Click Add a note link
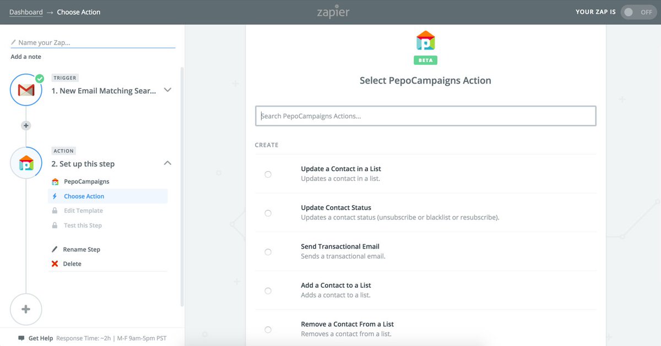 (x=26, y=57)
